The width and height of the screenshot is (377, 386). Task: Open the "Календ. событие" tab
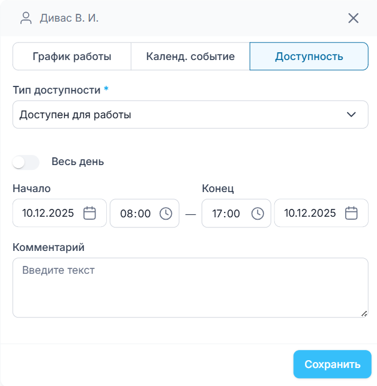(190, 57)
